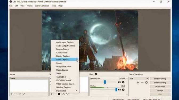Select Text (GDI+) source
The height and width of the screenshot is (100, 179).
[65, 77]
